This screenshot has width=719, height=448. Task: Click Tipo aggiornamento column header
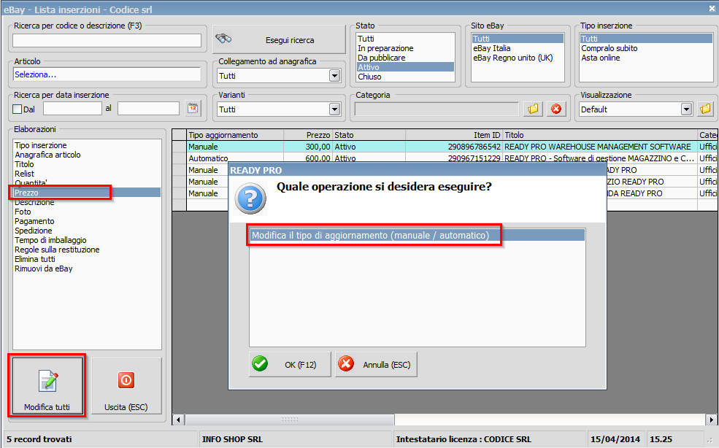pos(235,135)
